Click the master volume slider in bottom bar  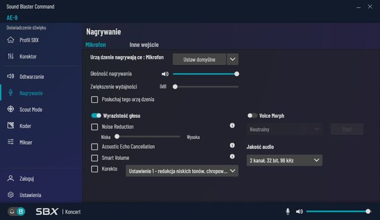click(x=339, y=211)
